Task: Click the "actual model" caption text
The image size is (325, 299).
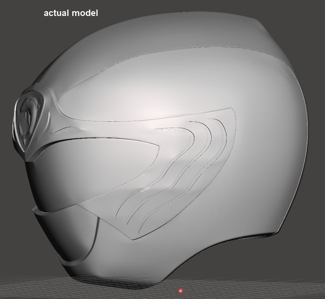Action: coord(71,13)
